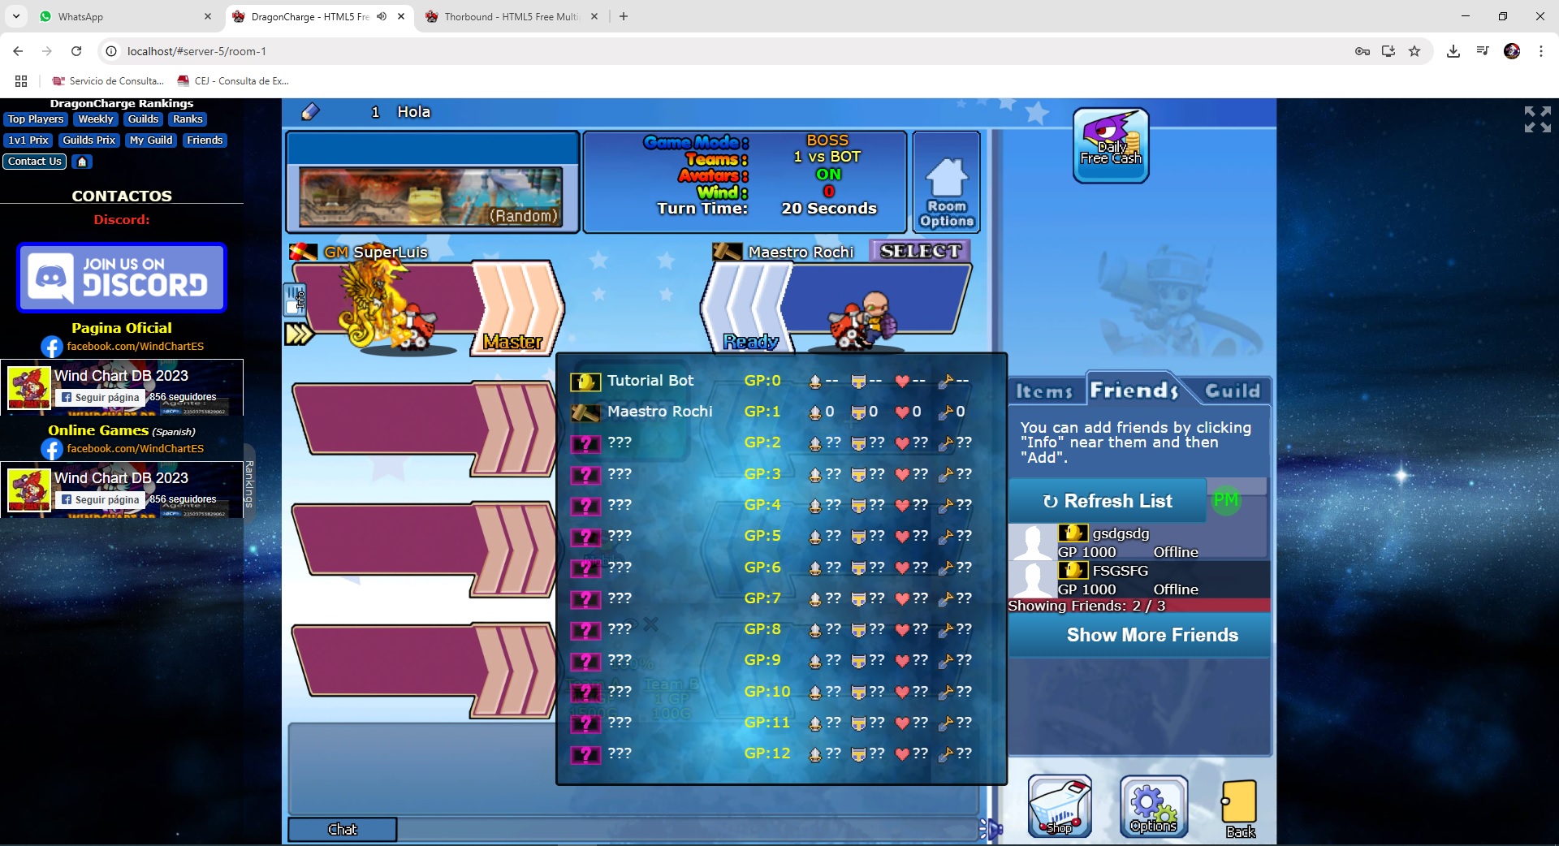Image resolution: width=1559 pixels, height=846 pixels.
Task: Open the game Options gear icon
Action: click(1154, 806)
